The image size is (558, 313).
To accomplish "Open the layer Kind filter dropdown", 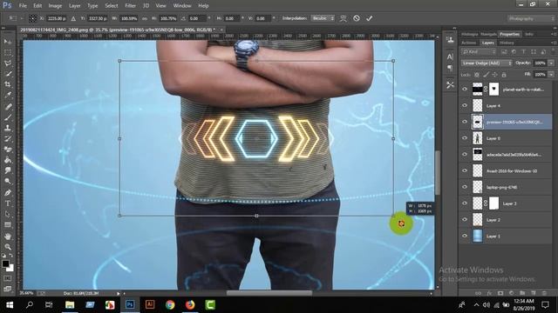I will [479, 52].
